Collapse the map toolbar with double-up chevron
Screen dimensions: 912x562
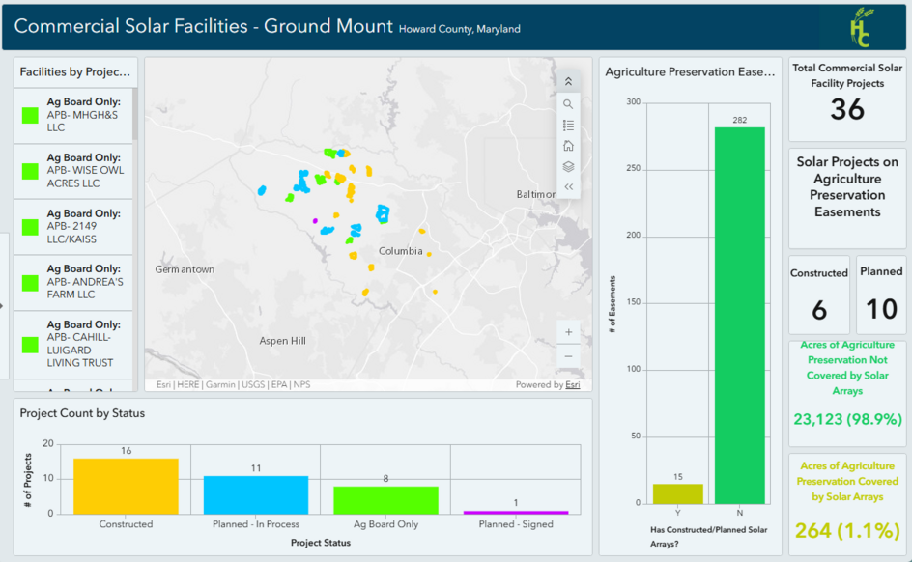(x=568, y=82)
